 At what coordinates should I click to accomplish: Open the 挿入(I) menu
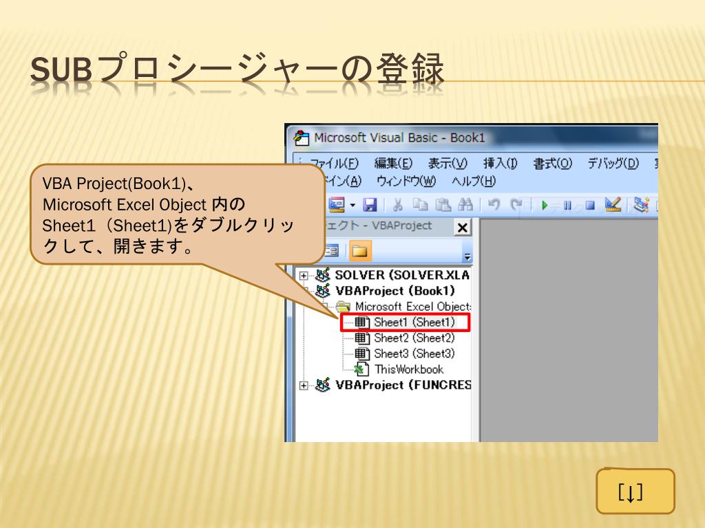(x=501, y=164)
